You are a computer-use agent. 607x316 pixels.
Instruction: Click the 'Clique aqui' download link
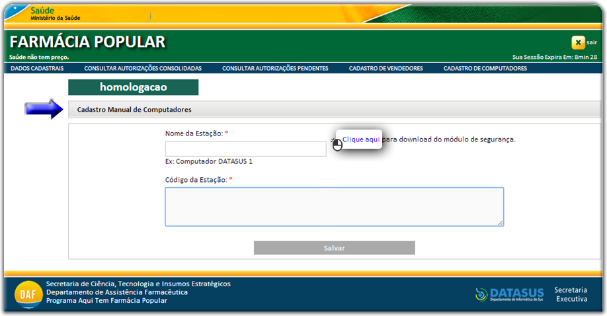pyautogui.click(x=361, y=139)
